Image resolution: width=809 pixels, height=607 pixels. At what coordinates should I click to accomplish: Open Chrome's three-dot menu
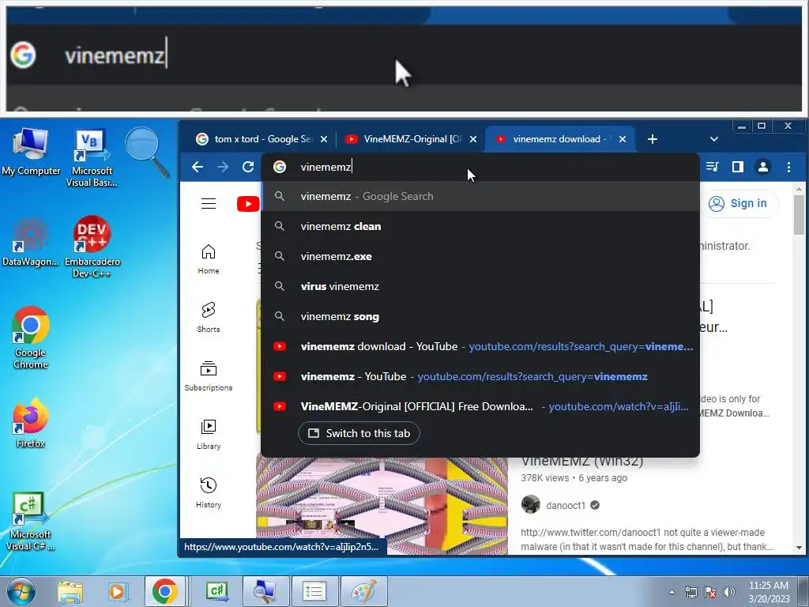click(x=788, y=167)
